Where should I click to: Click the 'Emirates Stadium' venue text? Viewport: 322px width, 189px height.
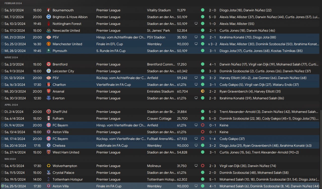pos(160,92)
